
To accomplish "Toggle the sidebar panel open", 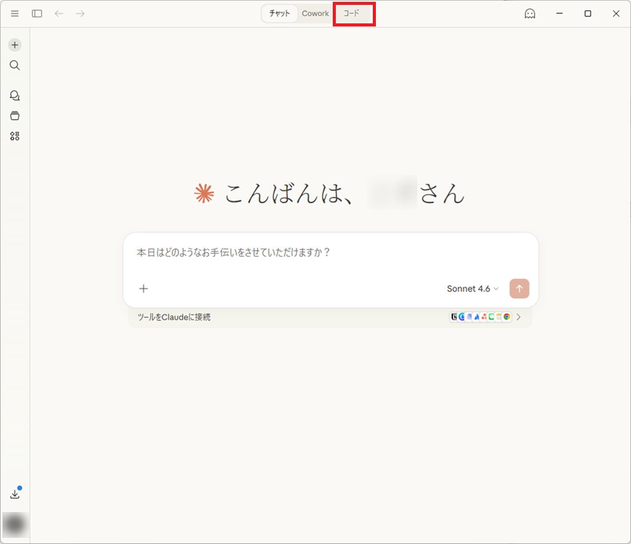I will point(37,14).
